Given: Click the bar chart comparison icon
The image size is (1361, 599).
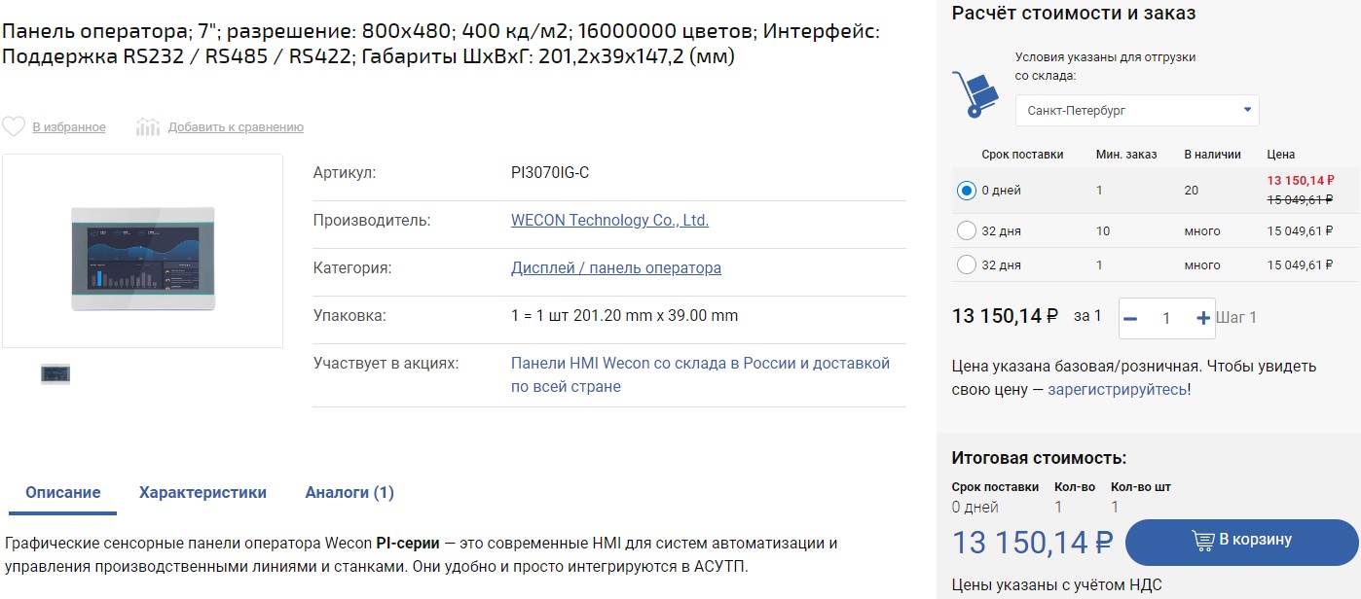Looking at the screenshot, I should (x=148, y=126).
